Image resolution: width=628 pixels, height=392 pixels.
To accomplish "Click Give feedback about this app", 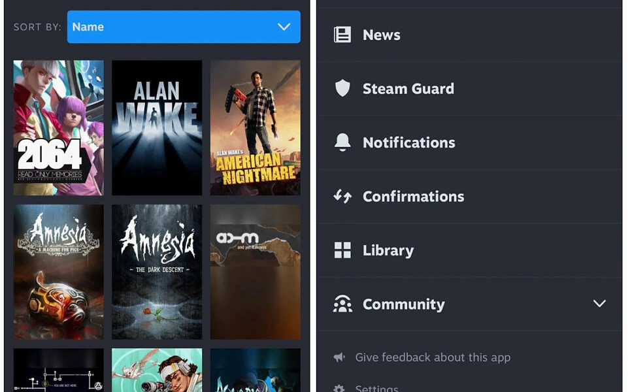I will (433, 357).
